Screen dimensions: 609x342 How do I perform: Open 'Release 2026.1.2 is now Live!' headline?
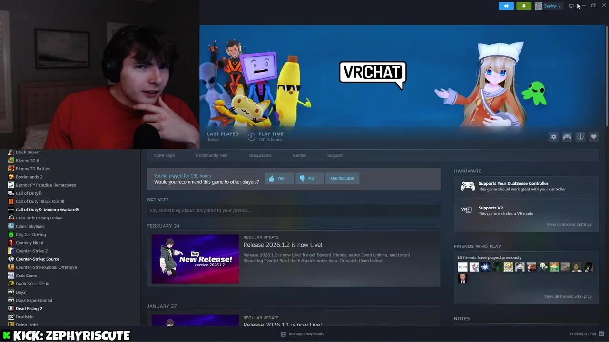283,245
